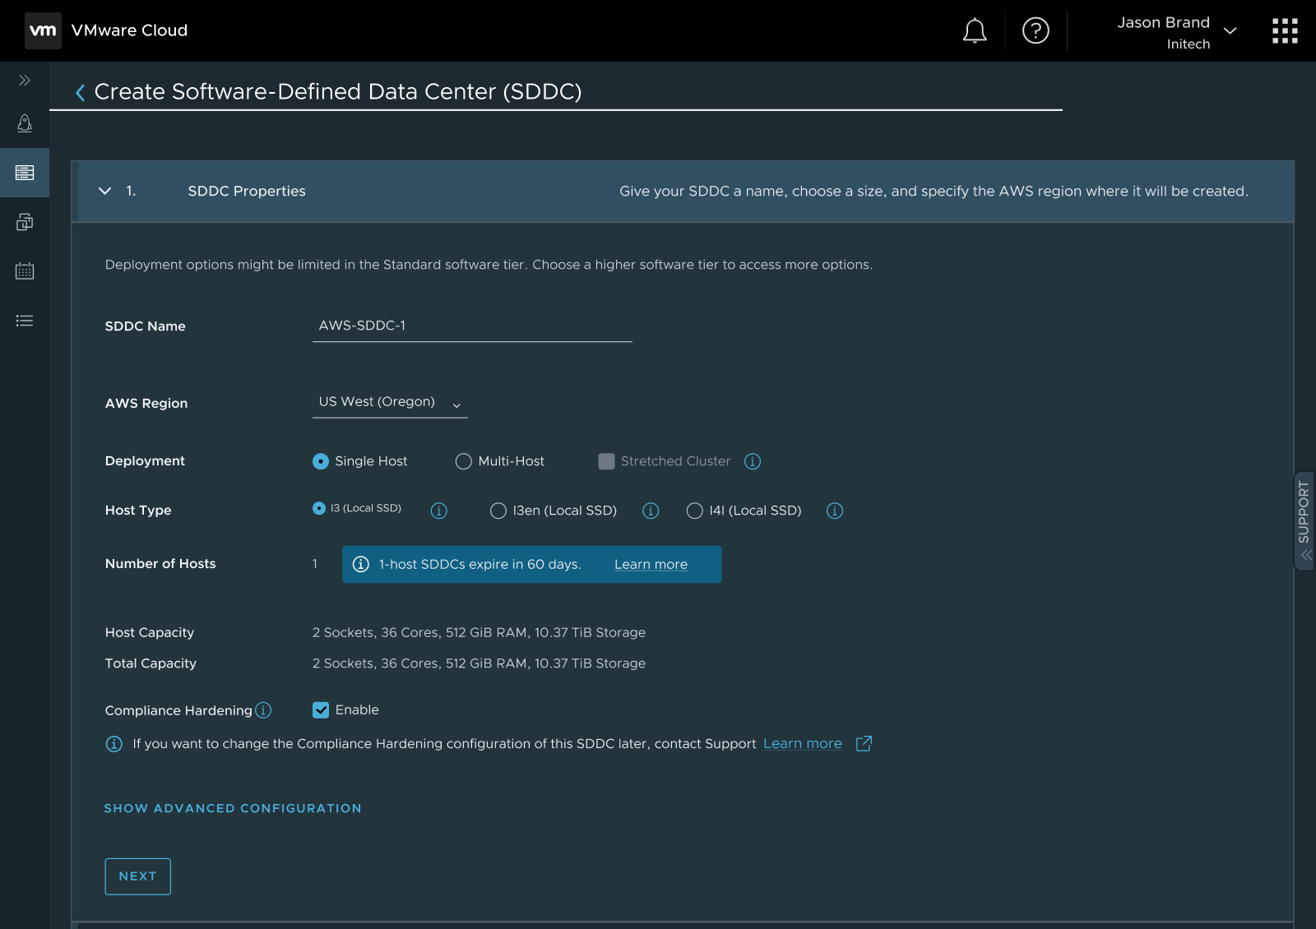Show Stretched Cluster info tooltip
Screen dimensions: 1316x929
(753, 461)
